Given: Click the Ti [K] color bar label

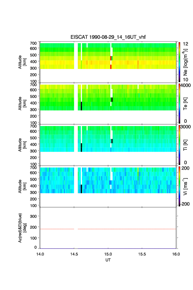Looking at the screenshot, I should (x=185, y=145).
